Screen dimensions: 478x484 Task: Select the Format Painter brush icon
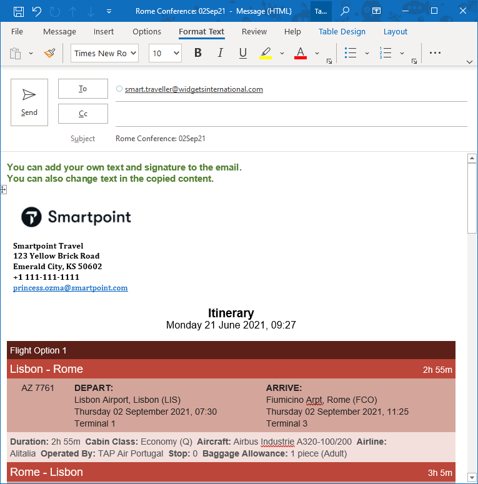(50, 53)
